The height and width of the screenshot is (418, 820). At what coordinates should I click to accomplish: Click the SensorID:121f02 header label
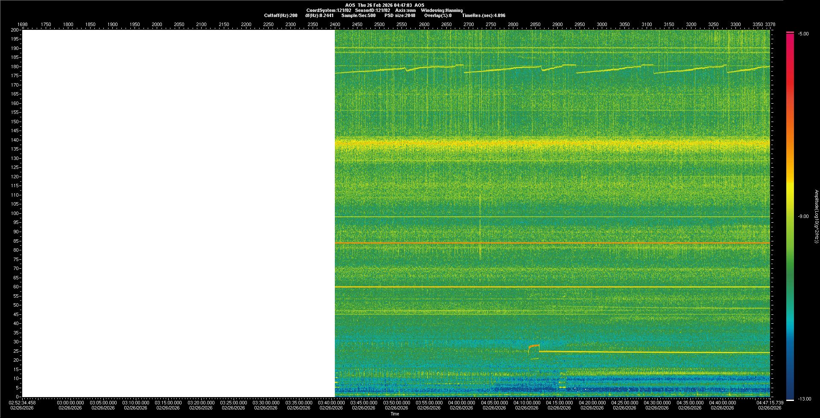372,10
